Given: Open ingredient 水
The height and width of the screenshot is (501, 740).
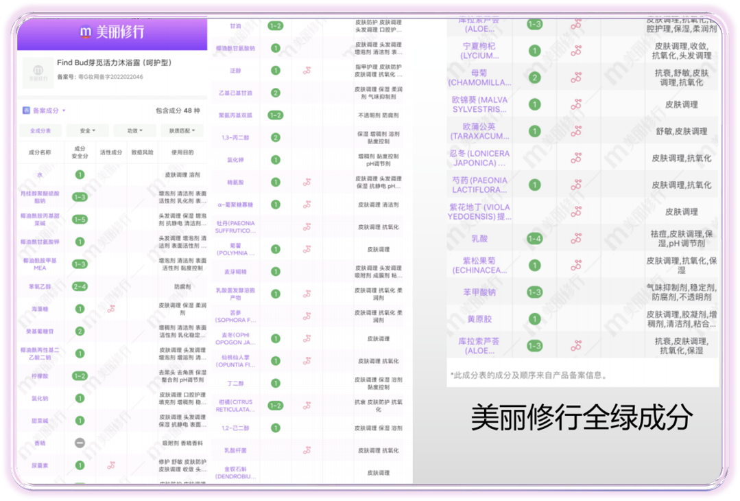Looking at the screenshot, I should [x=40, y=175].
